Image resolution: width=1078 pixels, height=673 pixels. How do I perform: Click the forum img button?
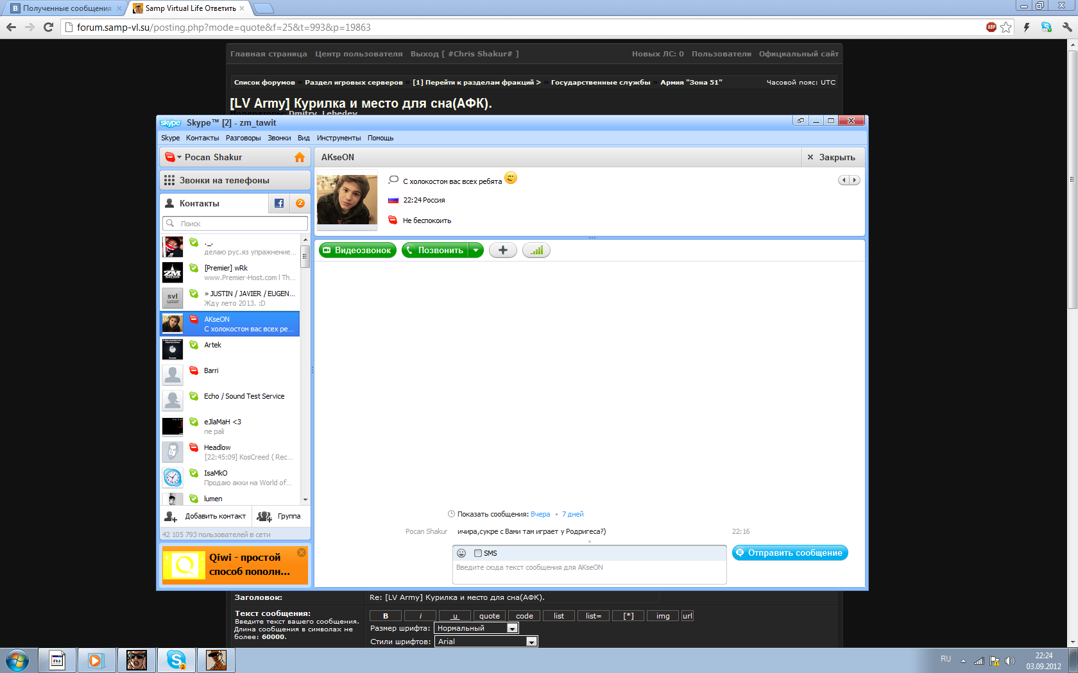tap(663, 616)
